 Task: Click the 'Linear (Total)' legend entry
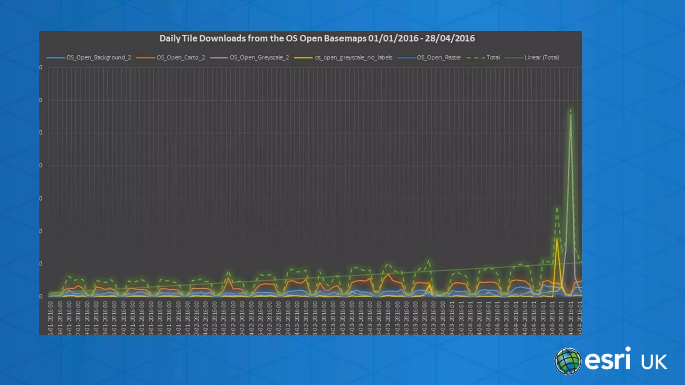tap(542, 57)
